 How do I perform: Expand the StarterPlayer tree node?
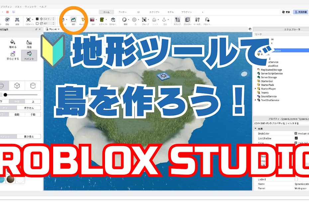click(x=256, y=89)
